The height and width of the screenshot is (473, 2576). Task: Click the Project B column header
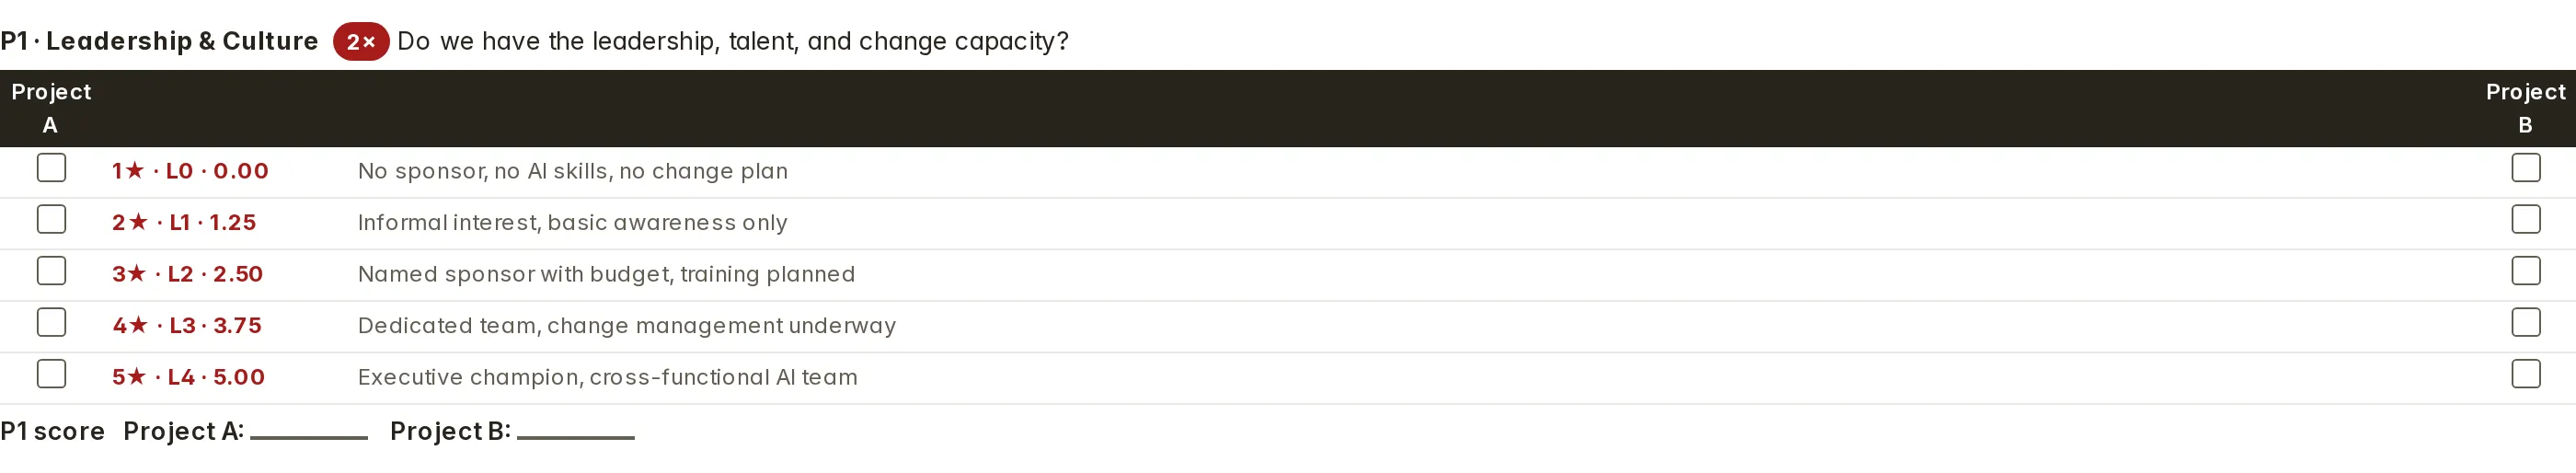coord(2525,108)
